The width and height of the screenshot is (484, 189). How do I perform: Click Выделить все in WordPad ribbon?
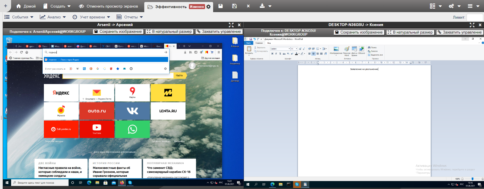(x=375, y=55)
